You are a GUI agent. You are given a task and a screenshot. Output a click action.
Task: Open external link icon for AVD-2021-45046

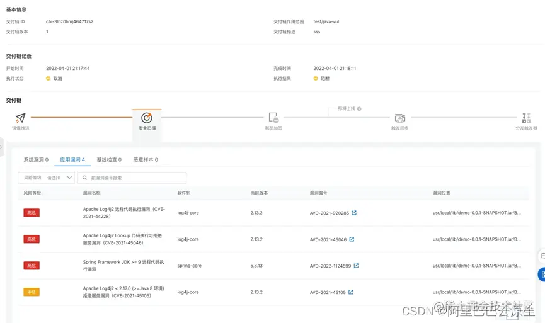pyautogui.click(x=352, y=239)
